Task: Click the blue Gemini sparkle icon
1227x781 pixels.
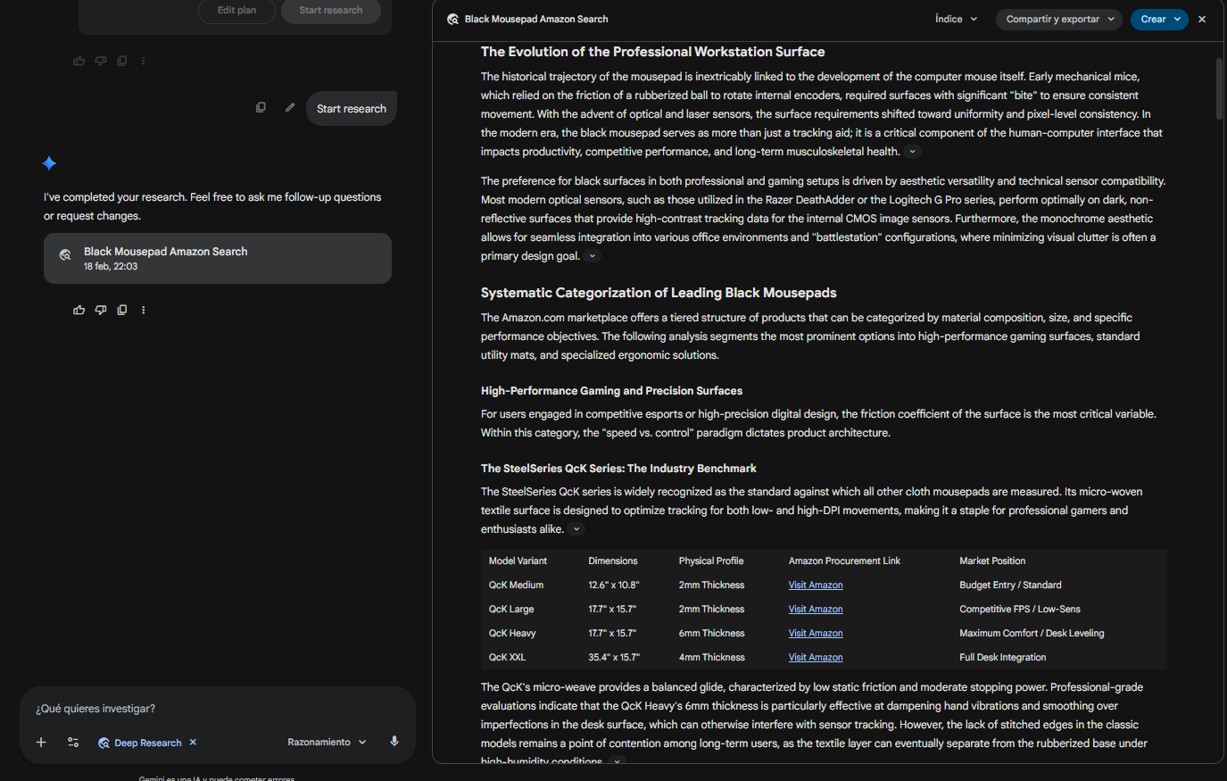Action: coord(49,163)
